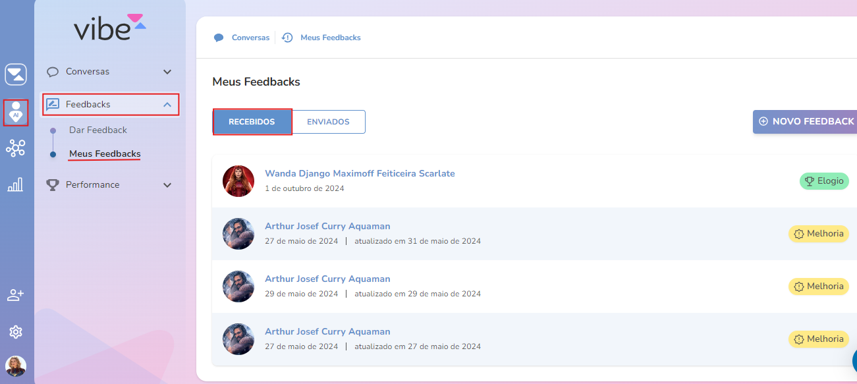857x384 pixels.
Task: Follow the Conversas breadcrumb link
Action: [250, 38]
